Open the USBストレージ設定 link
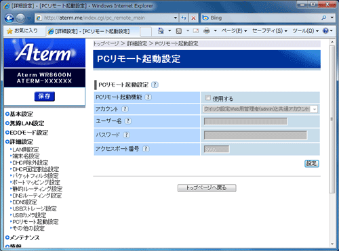 tap(35, 208)
